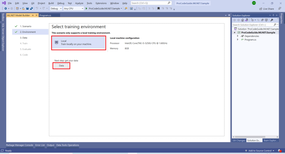
Task: Switch views icon in Solution Explorer toolbar
Action: 247,20
